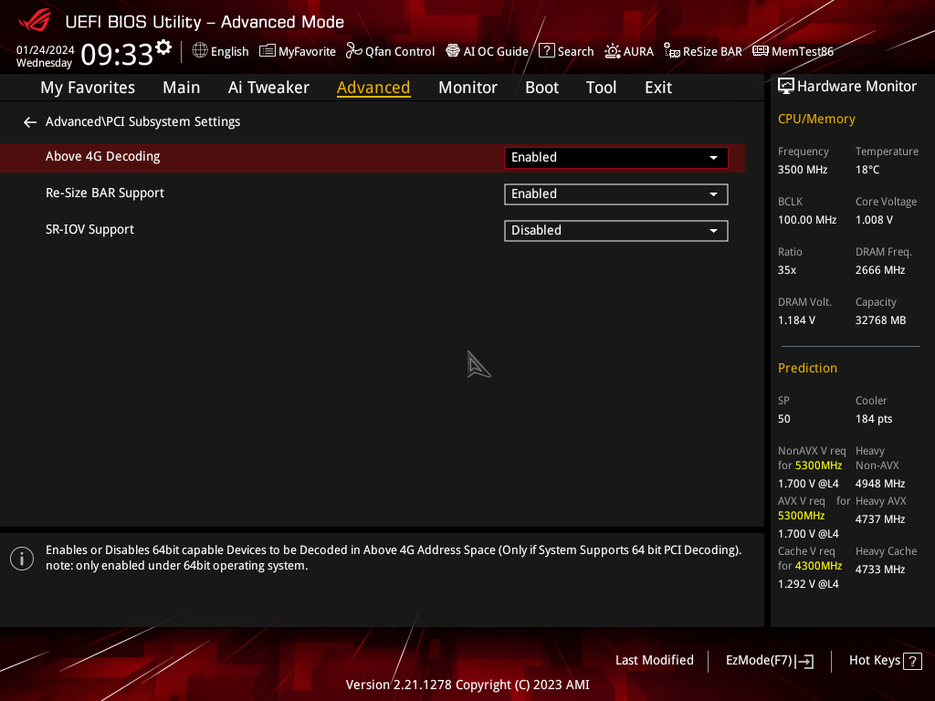Go back using the arrow beside the breadcrumb
Screen dimensions: 935x701
tap(30, 122)
